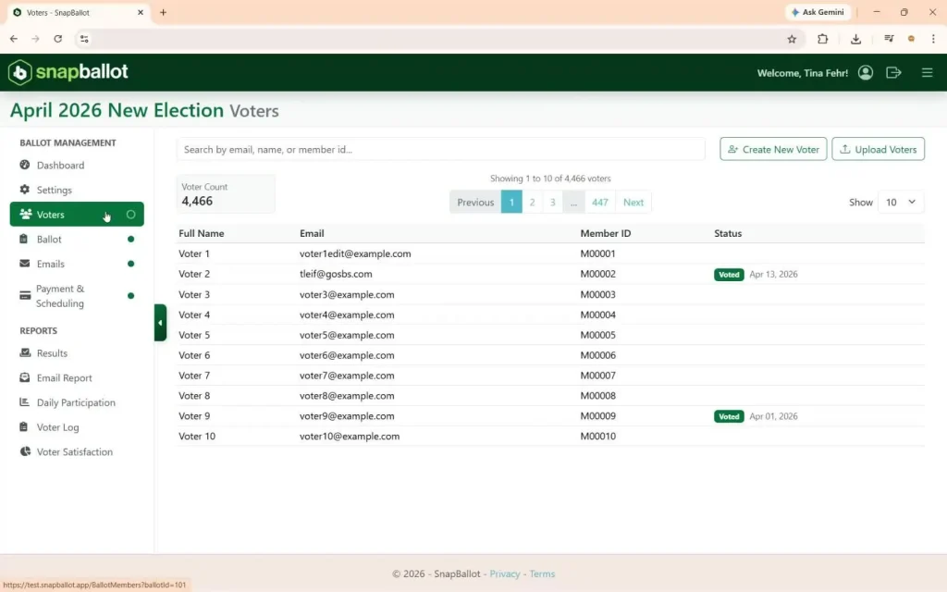Open the Privacy link
The image size is (947, 592).
click(505, 573)
